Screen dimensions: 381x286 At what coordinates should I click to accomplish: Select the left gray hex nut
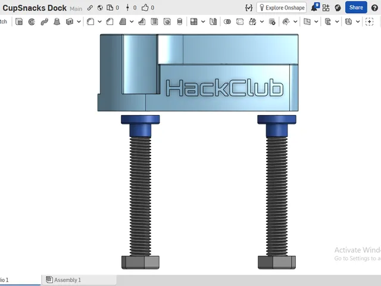[x=140, y=262]
